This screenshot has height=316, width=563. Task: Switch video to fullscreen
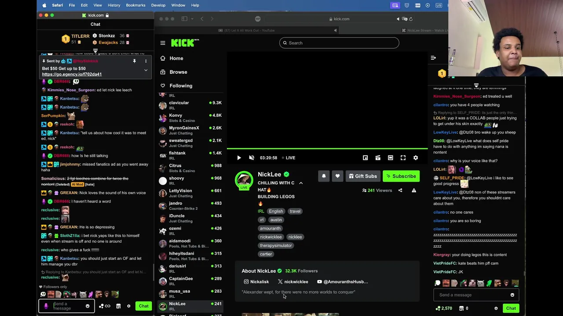403,158
